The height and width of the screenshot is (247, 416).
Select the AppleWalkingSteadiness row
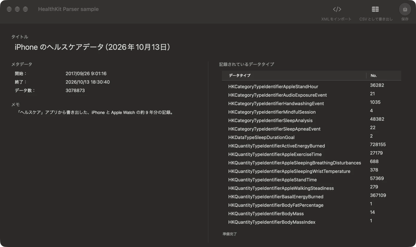311,188
